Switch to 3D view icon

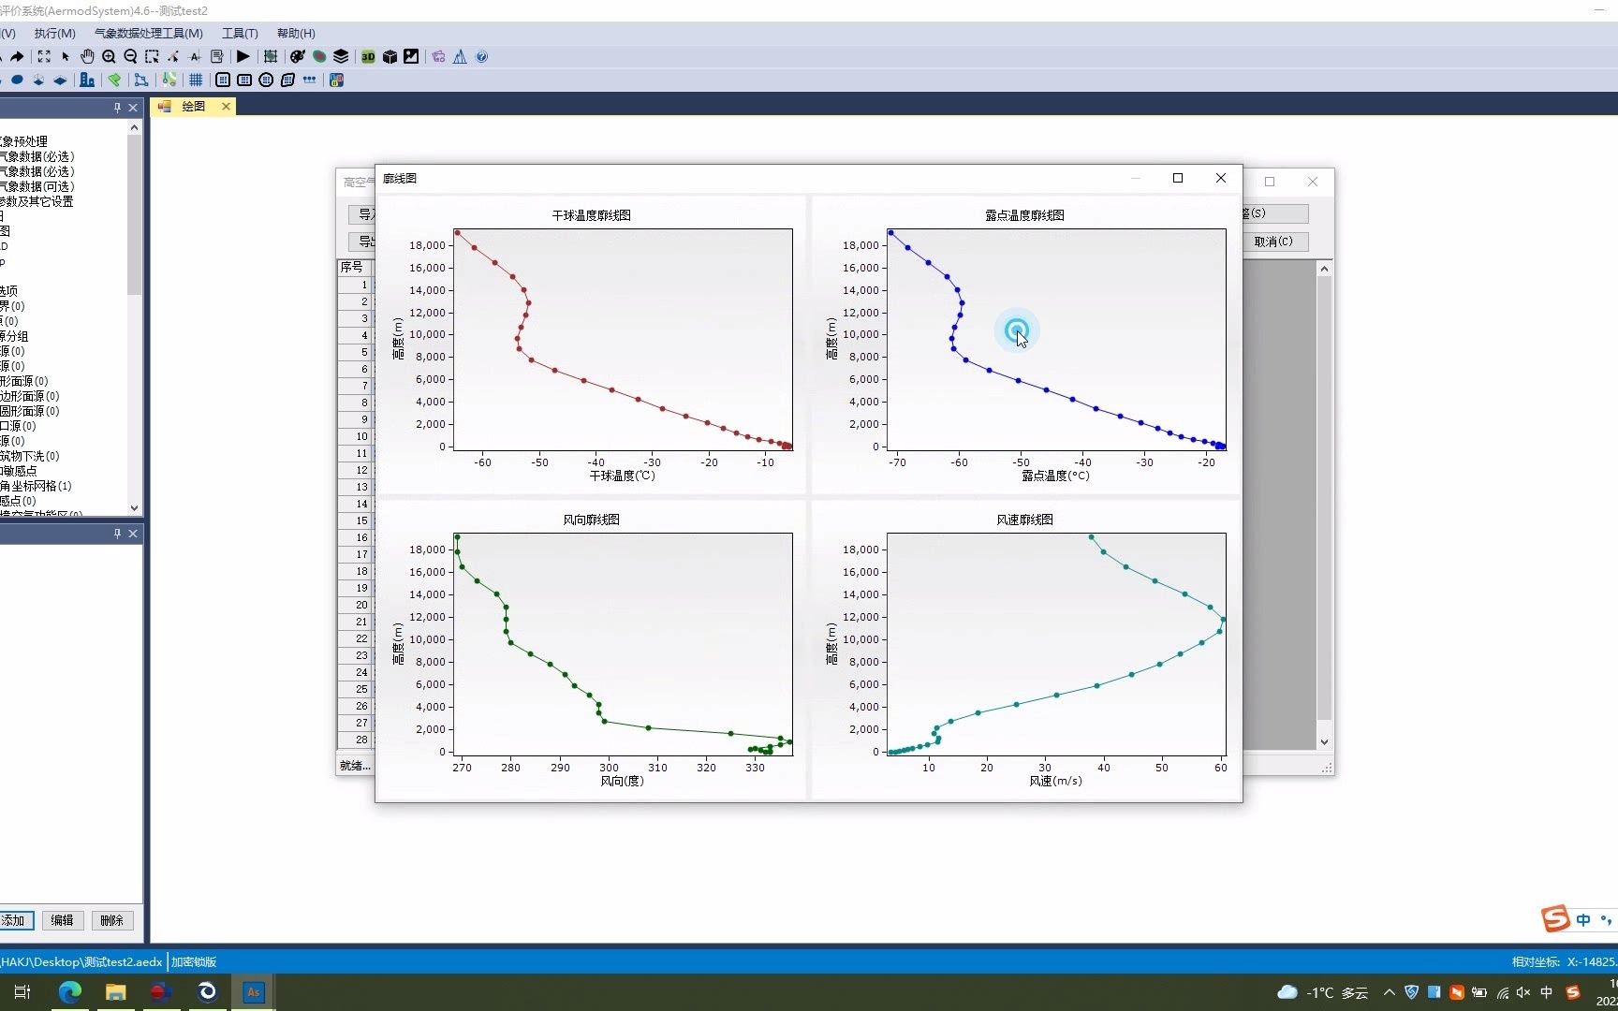(368, 57)
